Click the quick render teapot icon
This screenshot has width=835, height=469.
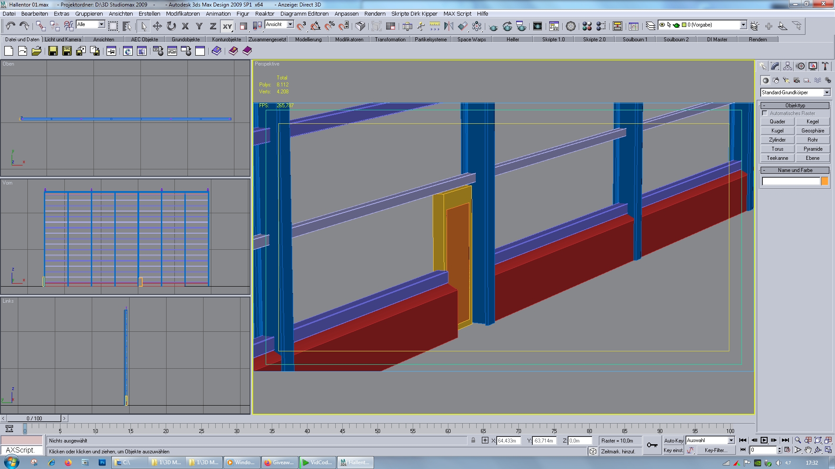click(493, 26)
